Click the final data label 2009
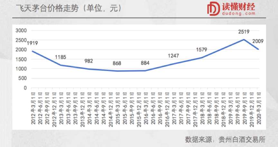Viewport: 278px width, 147px height. pos(258,41)
